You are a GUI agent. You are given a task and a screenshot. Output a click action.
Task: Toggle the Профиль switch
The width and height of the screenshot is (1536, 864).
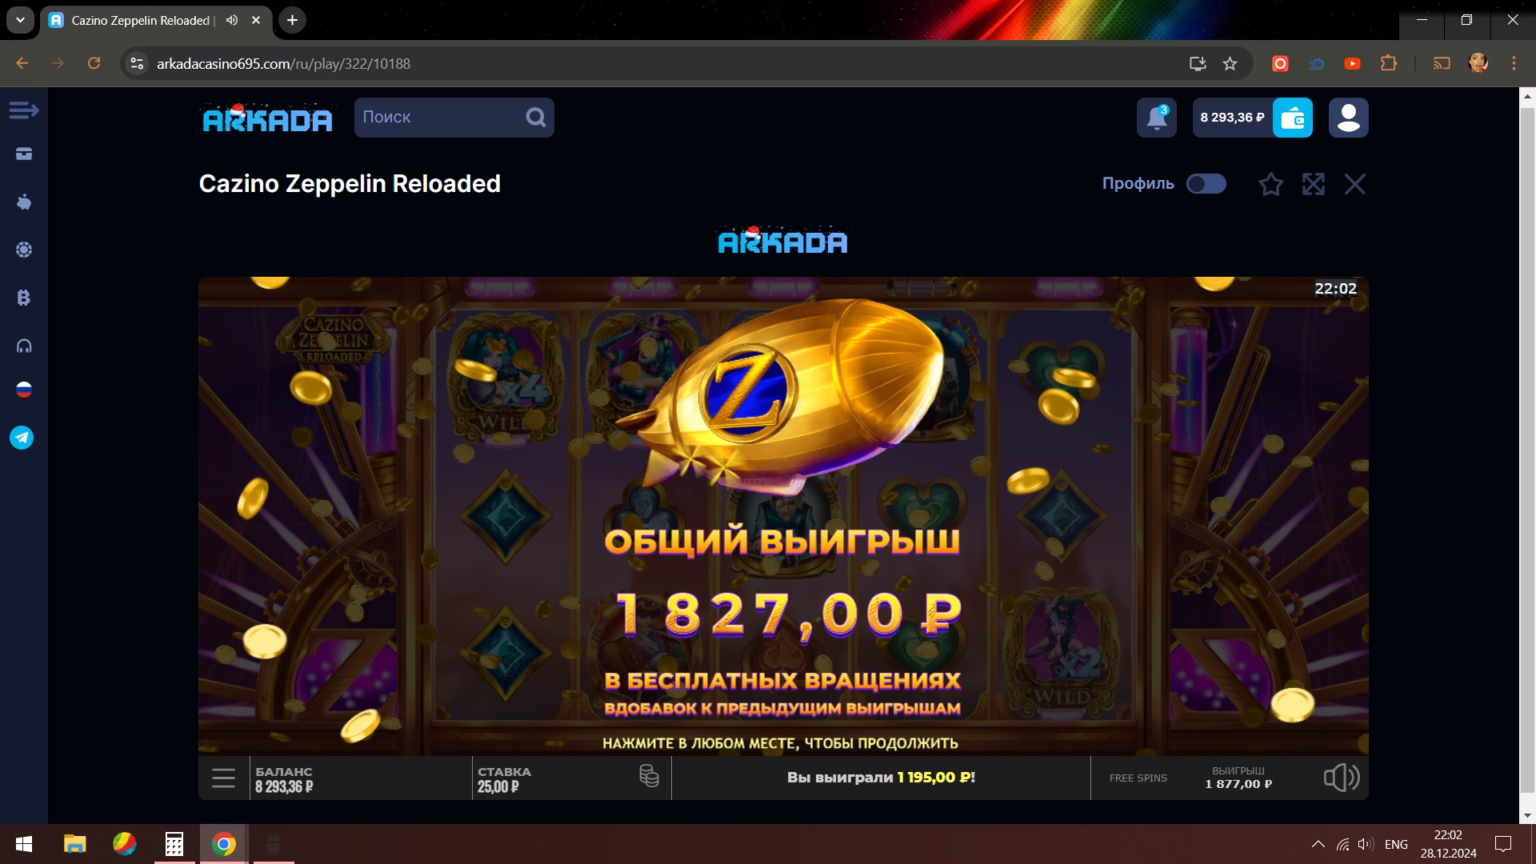1206,184
